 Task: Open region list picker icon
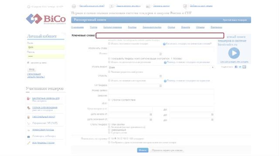[x=160, y=54]
